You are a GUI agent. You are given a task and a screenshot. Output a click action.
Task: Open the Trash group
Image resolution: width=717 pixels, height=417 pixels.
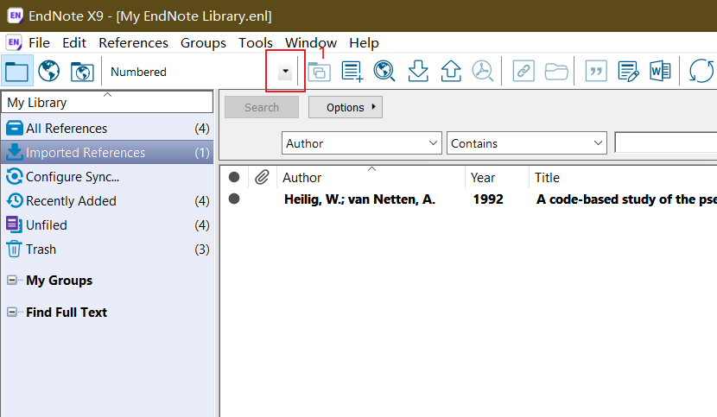(107, 250)
